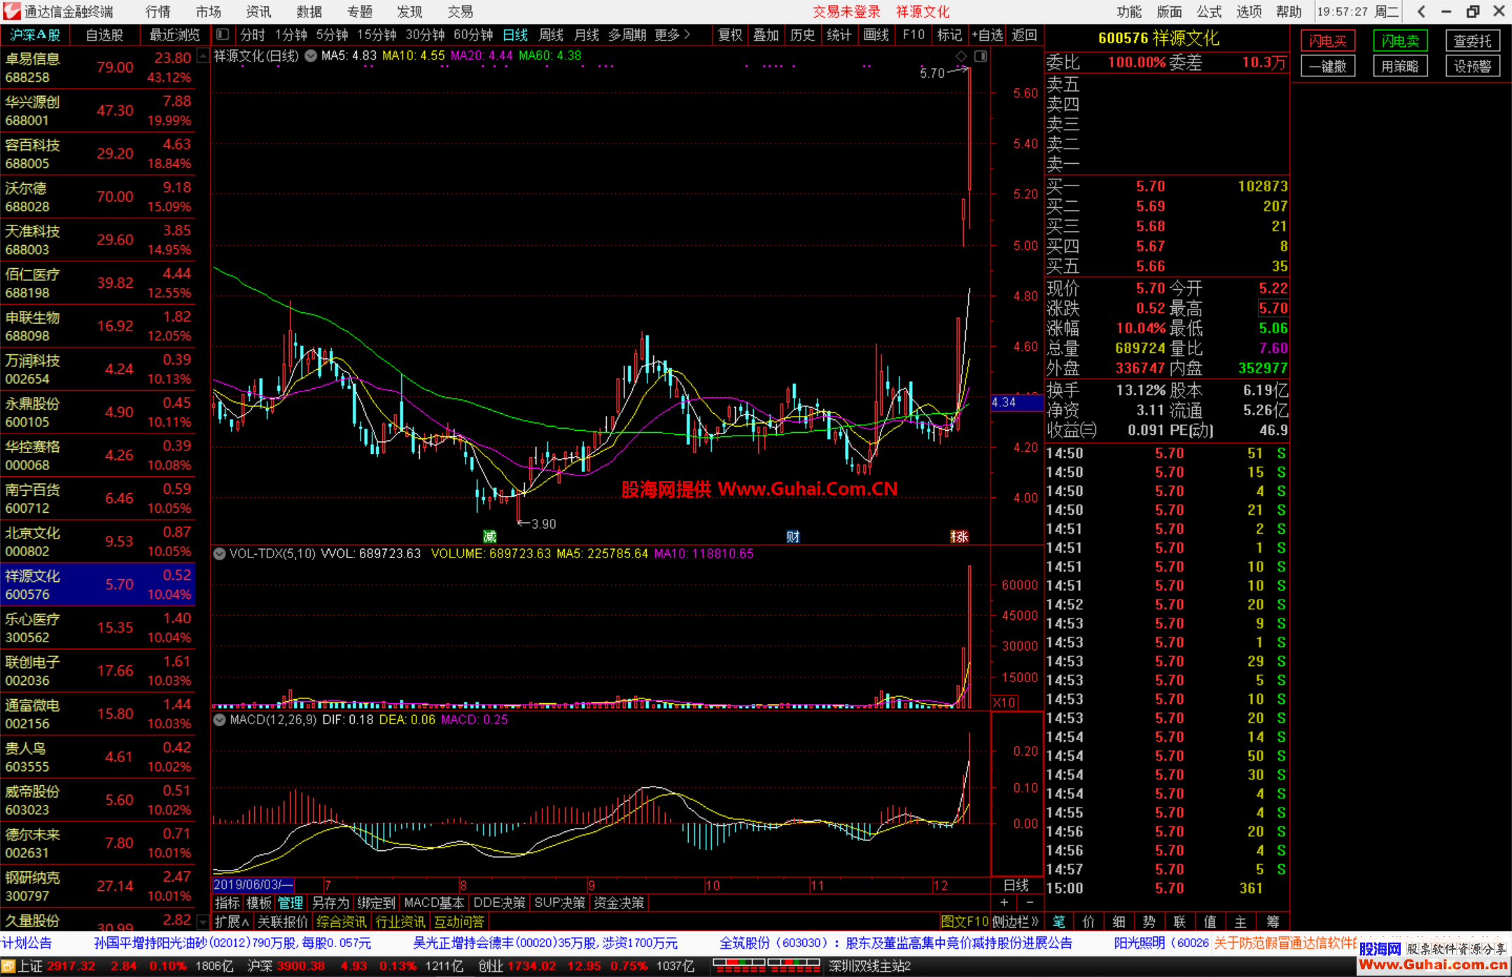Click the 闪电卖 button
The width and height of the screenshot is (1512, 977).
click(1400, 41)
